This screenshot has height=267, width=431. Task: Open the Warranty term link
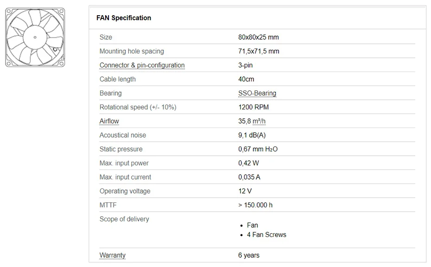click(112, 255)
